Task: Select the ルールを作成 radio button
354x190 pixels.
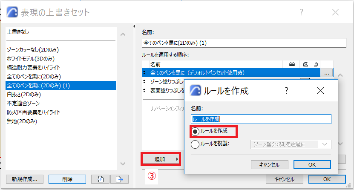Action: coord(195,131)
